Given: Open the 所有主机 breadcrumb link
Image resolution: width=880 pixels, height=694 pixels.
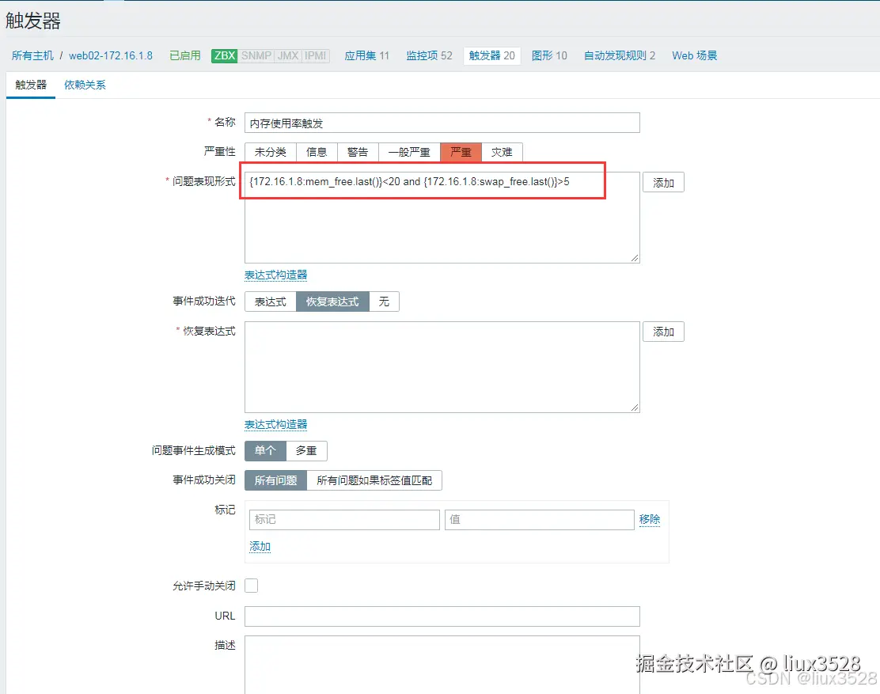Looking at the screenshot, I should pos(32,55).
